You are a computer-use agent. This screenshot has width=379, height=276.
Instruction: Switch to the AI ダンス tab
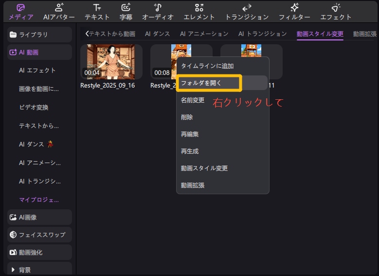tap(157, 34)
